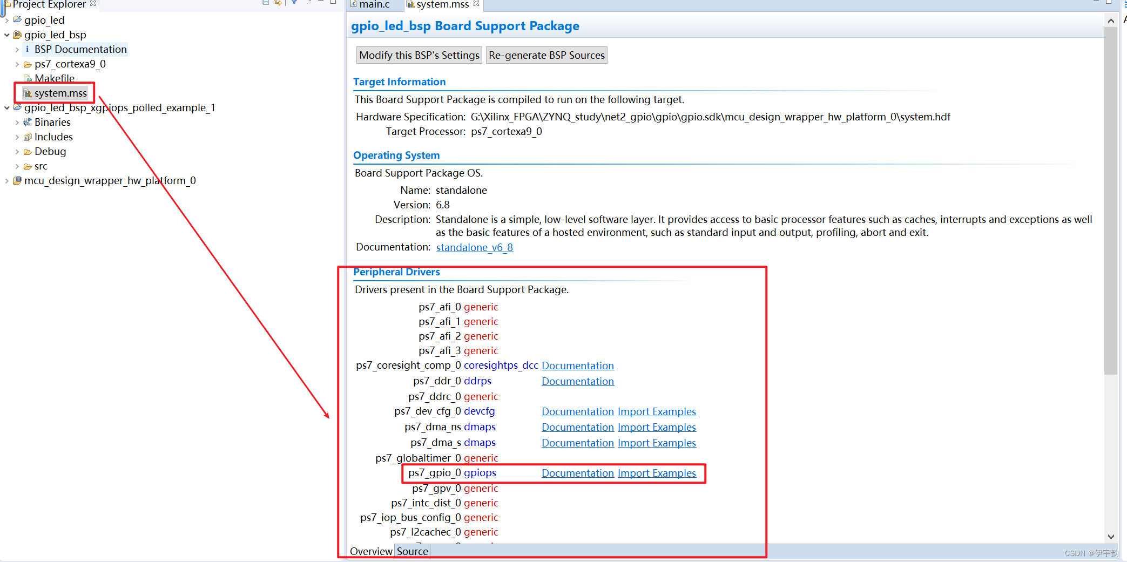1127x562 pixels.
Task: Select the gpio_led project icon
Action: pyautogui.click(x=17, y=20)
